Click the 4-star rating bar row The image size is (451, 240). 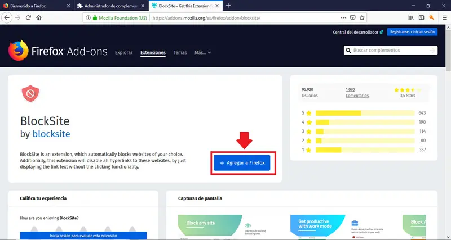tap(364, 122)
